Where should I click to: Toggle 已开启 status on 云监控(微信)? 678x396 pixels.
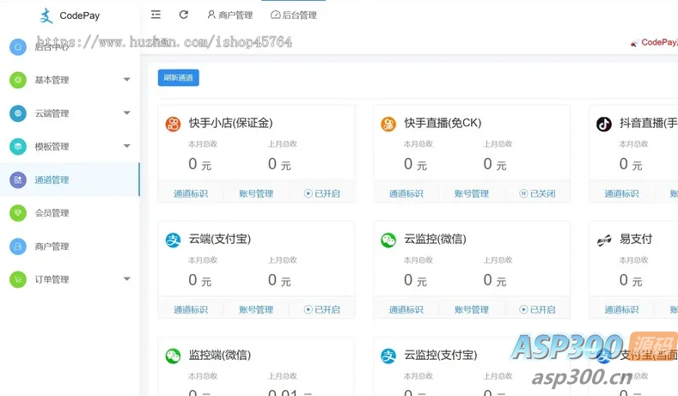537,309
